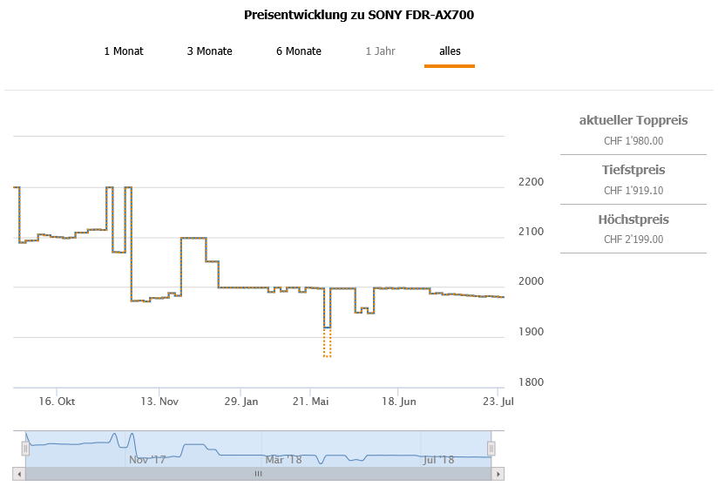The width and height of the screenshot is (718, 493).
Task: Click the 16. Okt axis label
Action: 57,402
